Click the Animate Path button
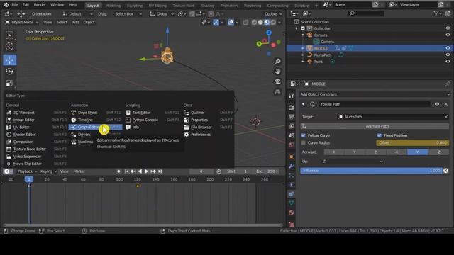 (375, 126)
